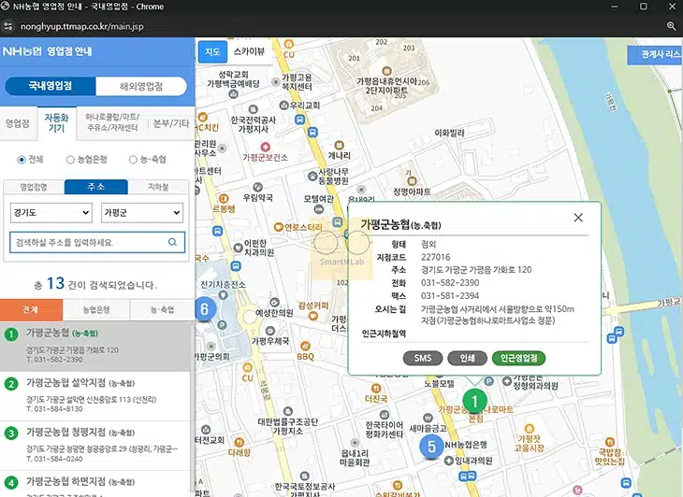The height and width of the screenshot is (497, 683).
Task: Close the 가평군농협 info popup
Action: 578,218
